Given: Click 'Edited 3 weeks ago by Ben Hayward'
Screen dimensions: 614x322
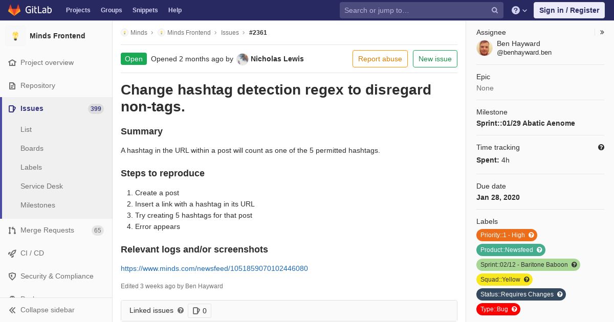Looking at the screenshot, I should 172,286.
